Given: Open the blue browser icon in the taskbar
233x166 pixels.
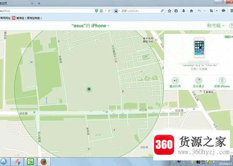Looking at the screenshot, I should pyautogui.click(x=4, y=162).
